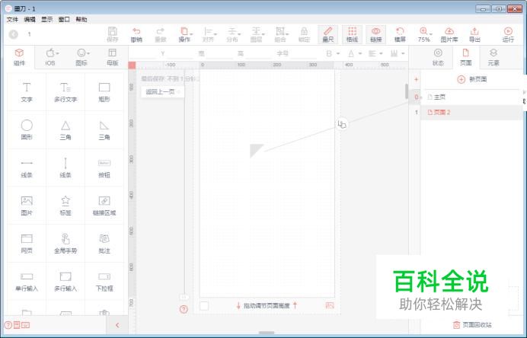The width and height of the screenshot is (527, 338).
Task: Open the 状态 states tab
Action: (x=438, y=57)
